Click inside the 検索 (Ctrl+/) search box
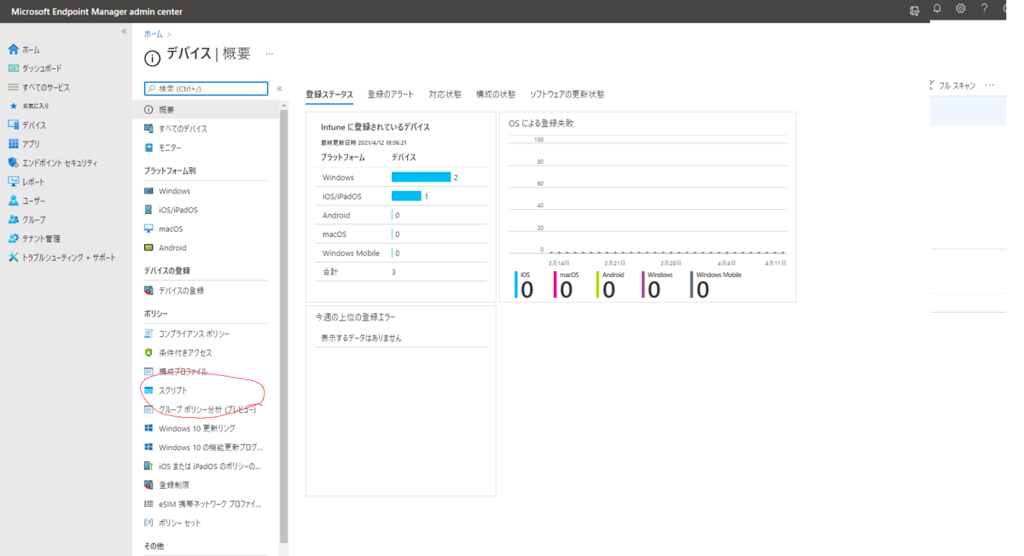This screenshot has width=1024, height=556. coord(206,88)
